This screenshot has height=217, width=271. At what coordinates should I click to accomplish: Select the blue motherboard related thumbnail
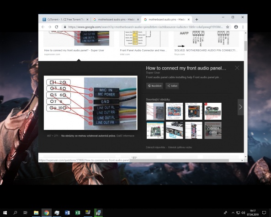click(174, 111)
